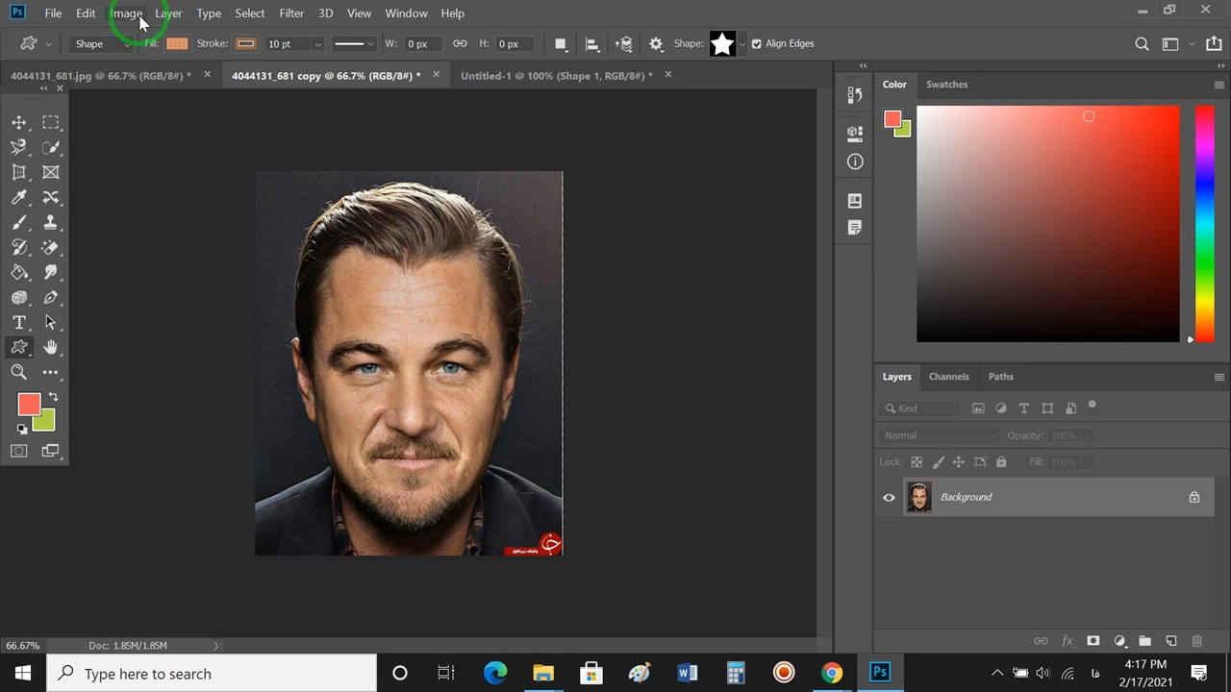The width and height of the screenshot is (1231, 692).
Task: Select the Horizontal Type tool
Action: coord(19,323)
